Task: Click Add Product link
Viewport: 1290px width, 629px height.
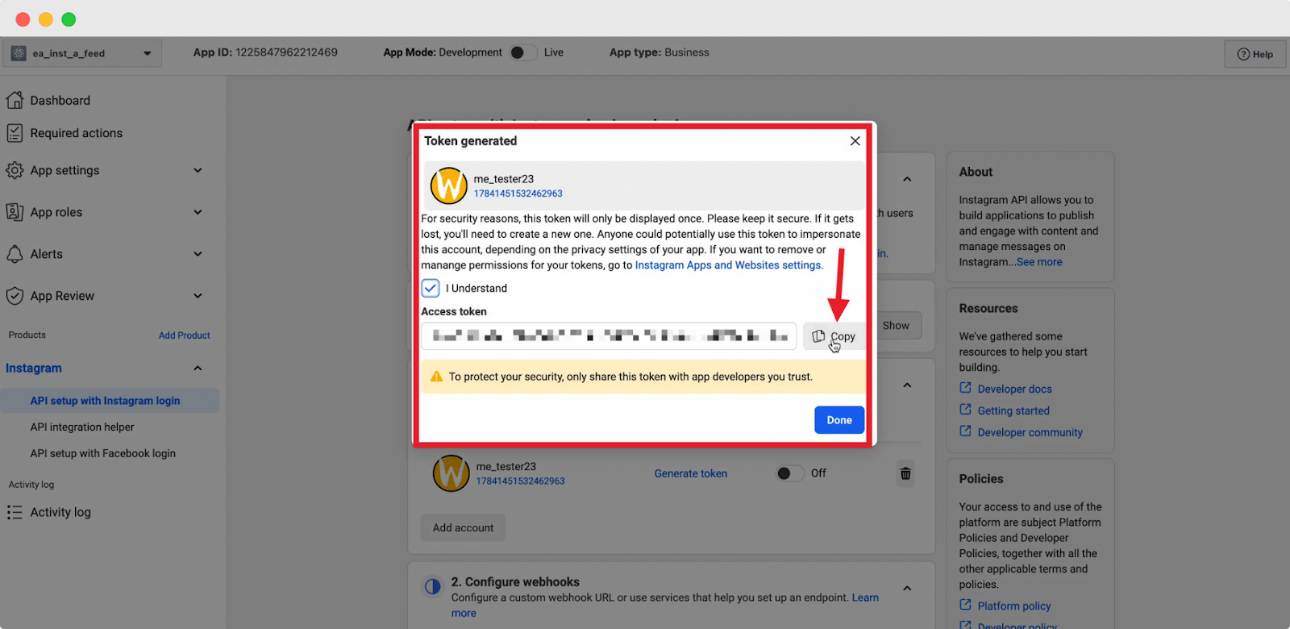Action: (185, 335)
